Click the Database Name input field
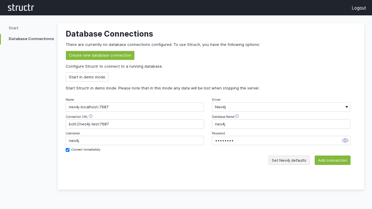Viewport: 372px width, 209px height. 281,124
